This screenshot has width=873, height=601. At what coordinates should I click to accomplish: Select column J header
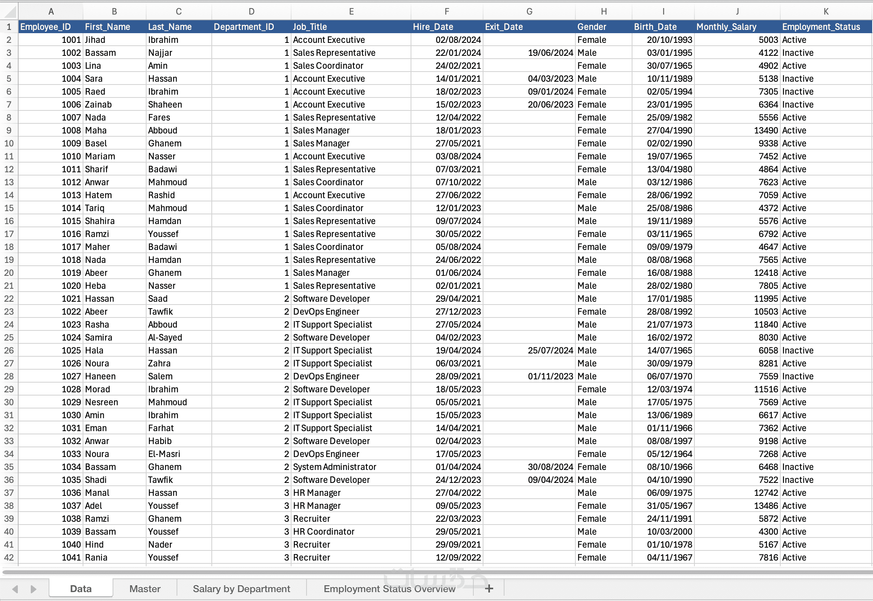[737, 11]
